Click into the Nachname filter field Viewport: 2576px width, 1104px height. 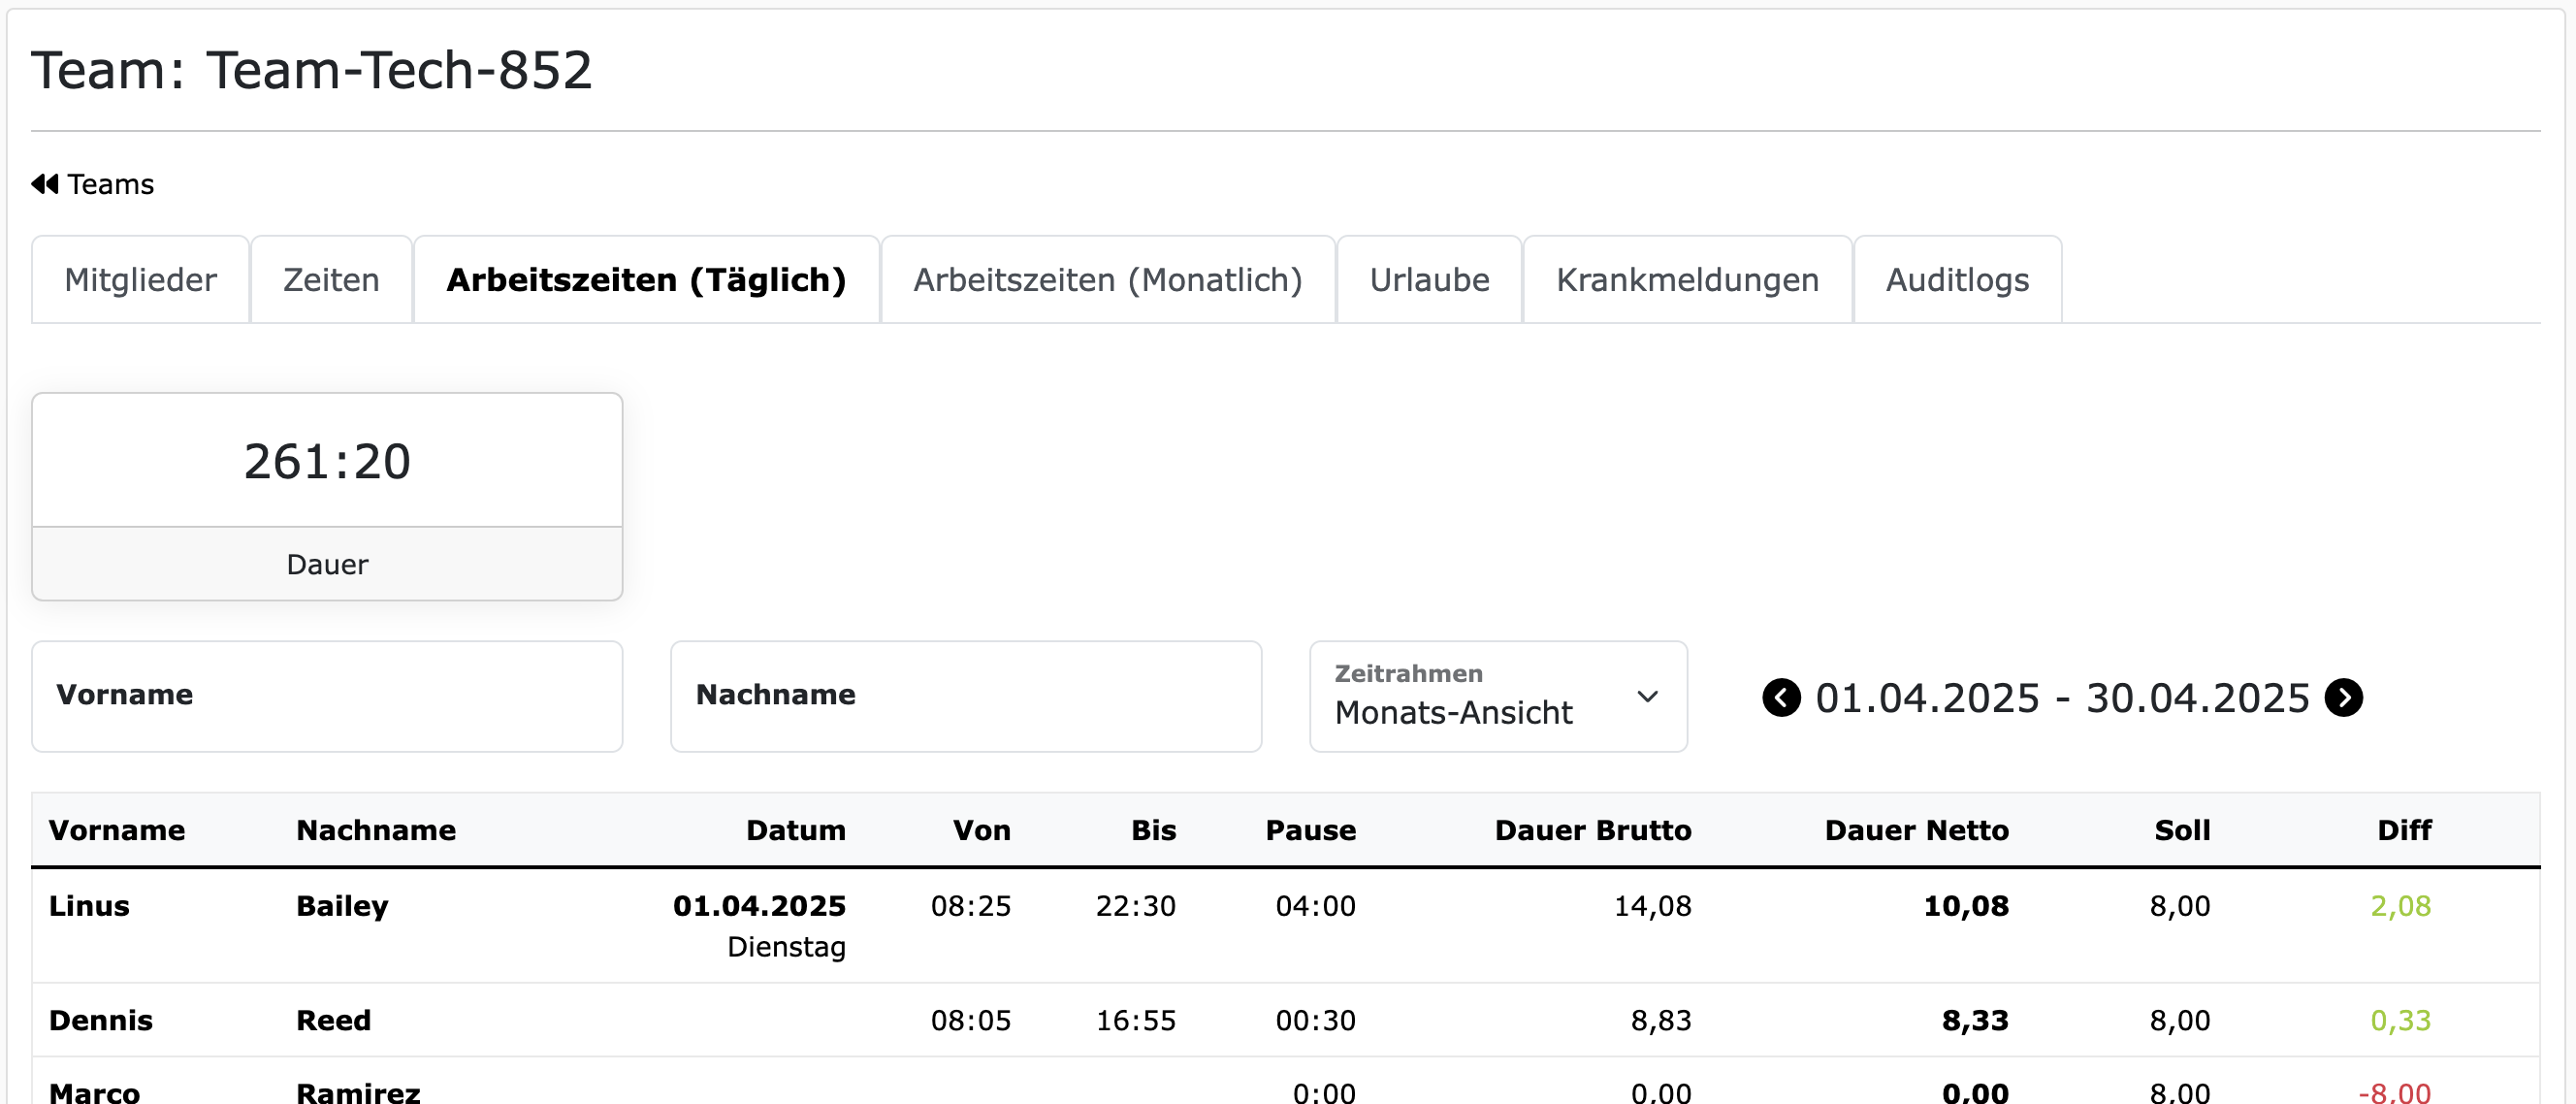point(966,696)
